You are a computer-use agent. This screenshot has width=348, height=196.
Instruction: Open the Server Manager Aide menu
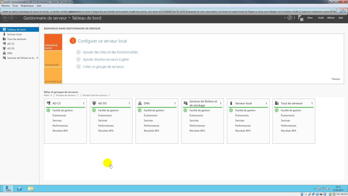point(341,18)
